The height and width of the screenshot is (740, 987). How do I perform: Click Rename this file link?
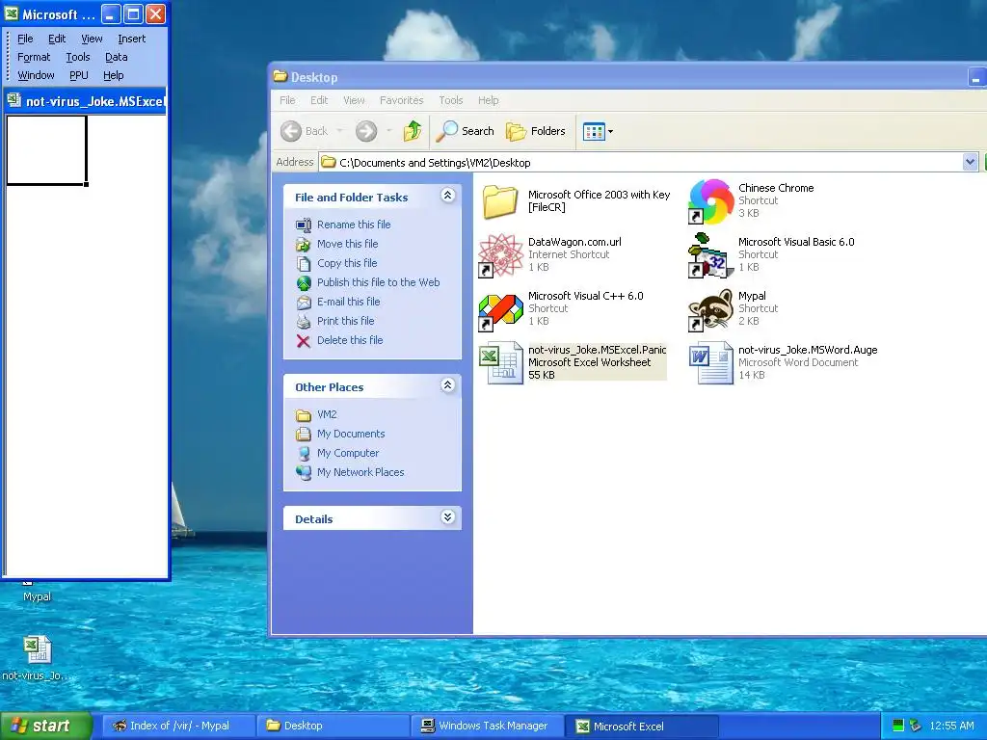click(354, 225)
